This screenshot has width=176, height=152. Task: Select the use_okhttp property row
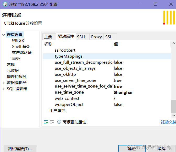[107, 74]
